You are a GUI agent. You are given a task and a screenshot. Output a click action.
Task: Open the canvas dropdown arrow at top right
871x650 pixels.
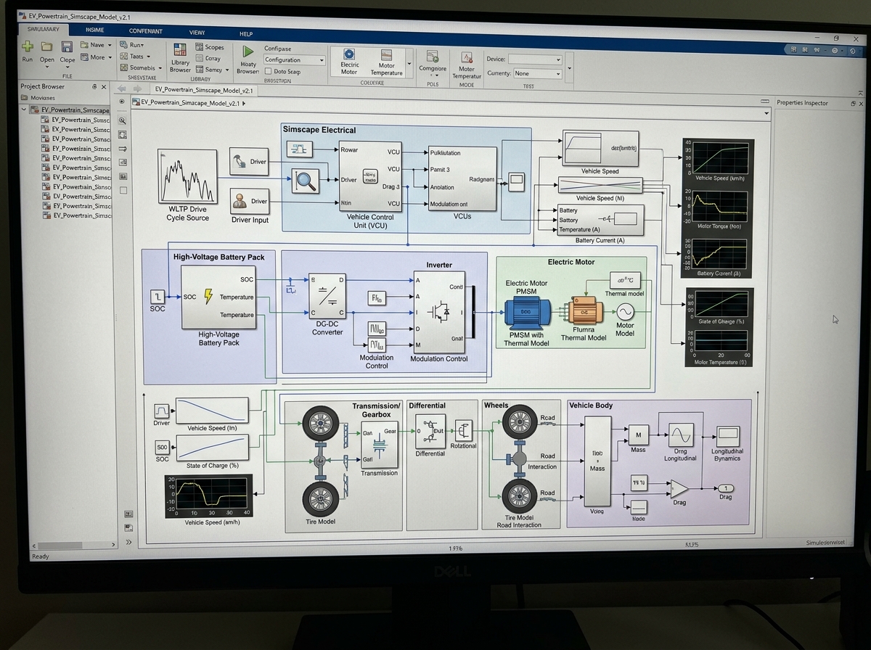[x=766, y=113]
